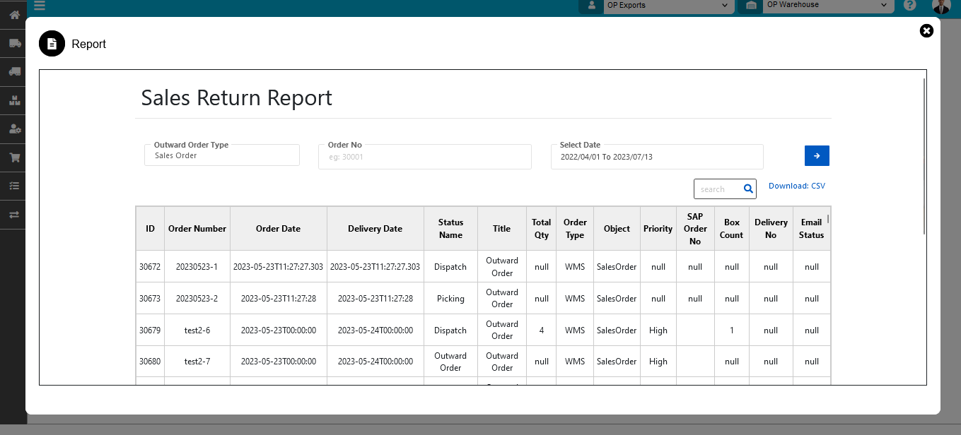Click the Order No input field
The height and width of the screenshot is (435, 961).
[424, 157]
